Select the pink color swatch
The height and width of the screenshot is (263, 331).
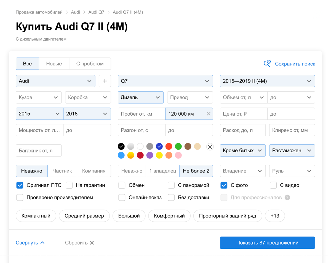click(178, 155)
